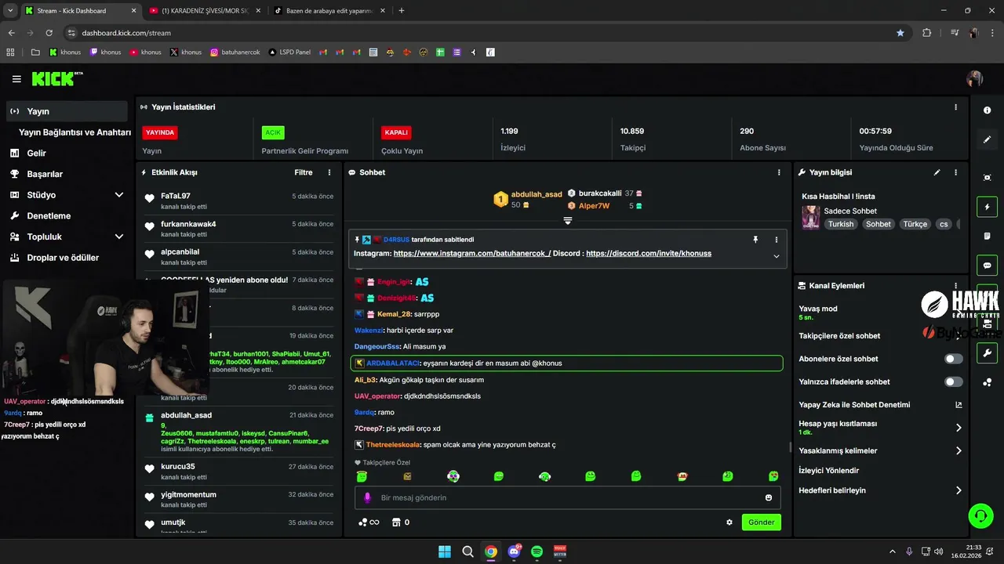This screenshot has width=1004, height=564.
Task: Toggle Yalnızca ifadelerle sohbet switch
Action: [x=953, y=381]
